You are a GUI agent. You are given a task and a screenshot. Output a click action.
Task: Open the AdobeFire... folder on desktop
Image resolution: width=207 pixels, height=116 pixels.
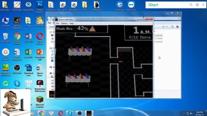[x=51, y=6]
